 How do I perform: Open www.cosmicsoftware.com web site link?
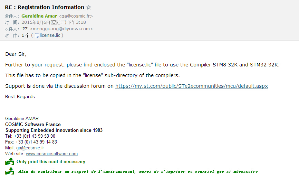(x=52, y=154)
